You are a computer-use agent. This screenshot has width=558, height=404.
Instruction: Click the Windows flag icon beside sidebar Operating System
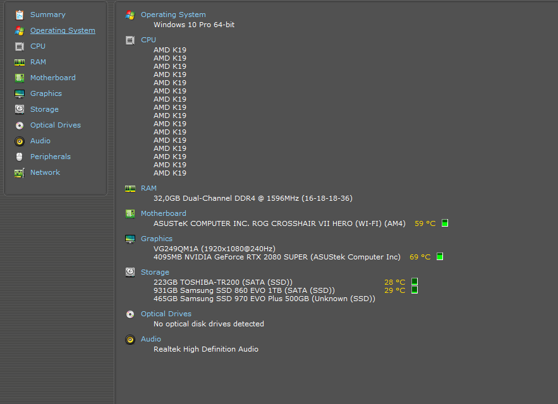[x=20, y=30]
